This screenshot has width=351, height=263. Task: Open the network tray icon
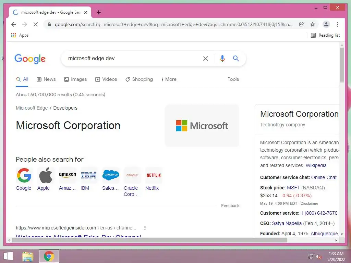(310, 256)
